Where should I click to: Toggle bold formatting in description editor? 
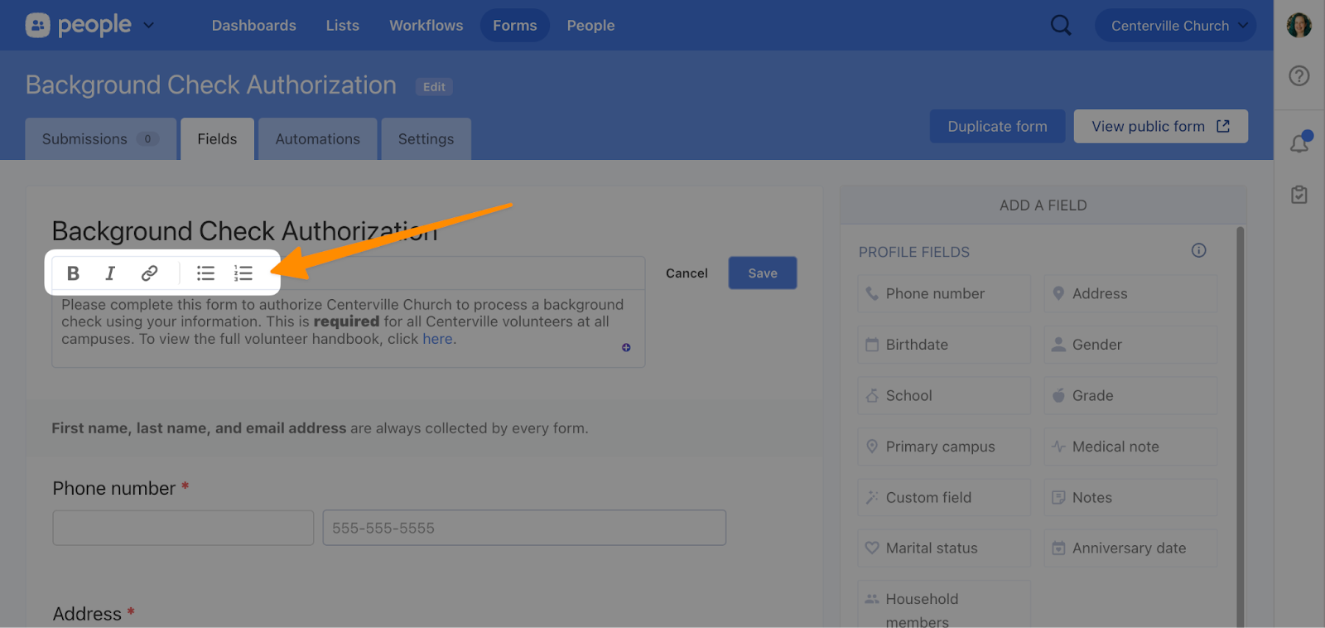click(73, 273)
